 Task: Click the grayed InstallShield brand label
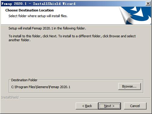point(10,97)
